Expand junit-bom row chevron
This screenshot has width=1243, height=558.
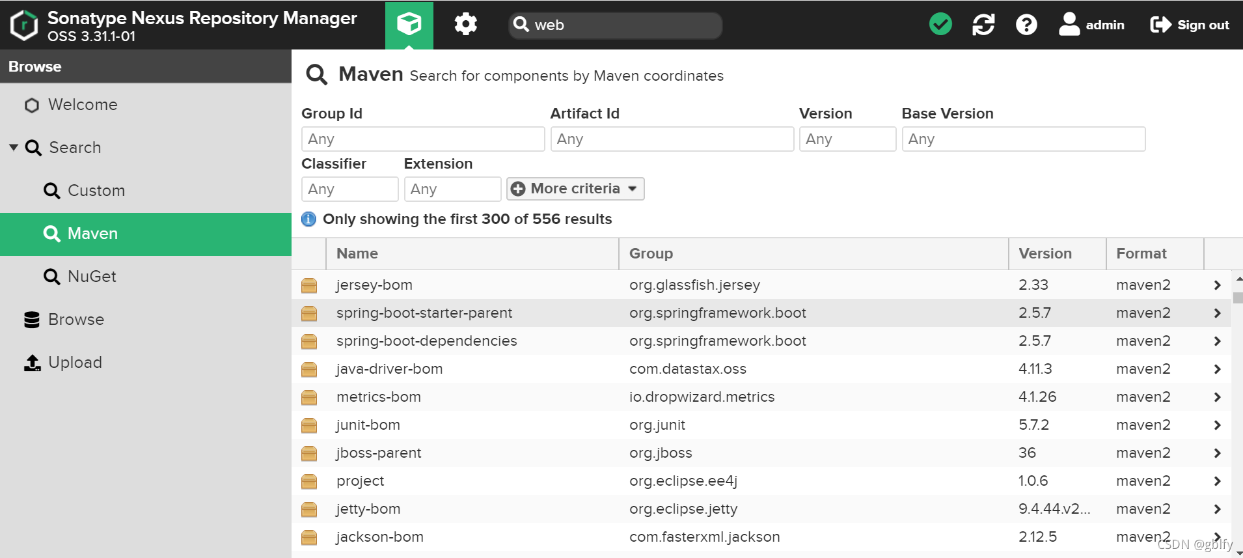1217,425
